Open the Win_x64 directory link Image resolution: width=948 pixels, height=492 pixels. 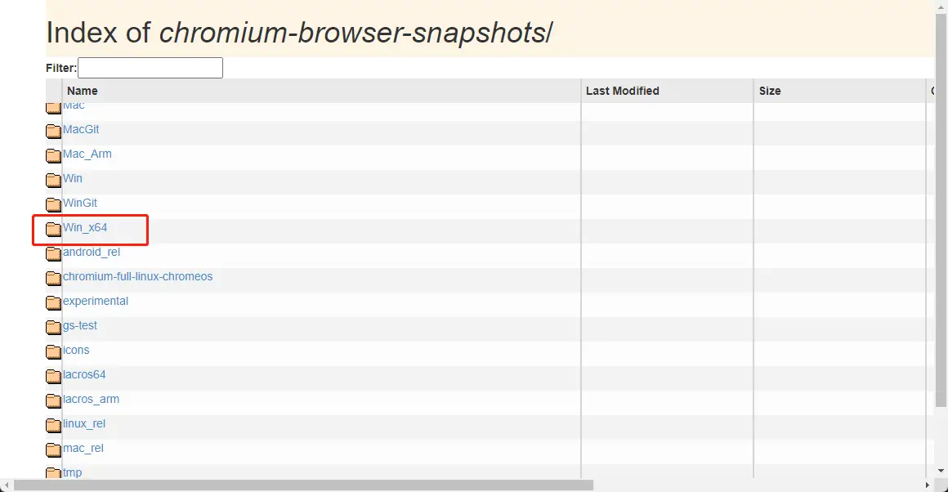tap(85, 227)
